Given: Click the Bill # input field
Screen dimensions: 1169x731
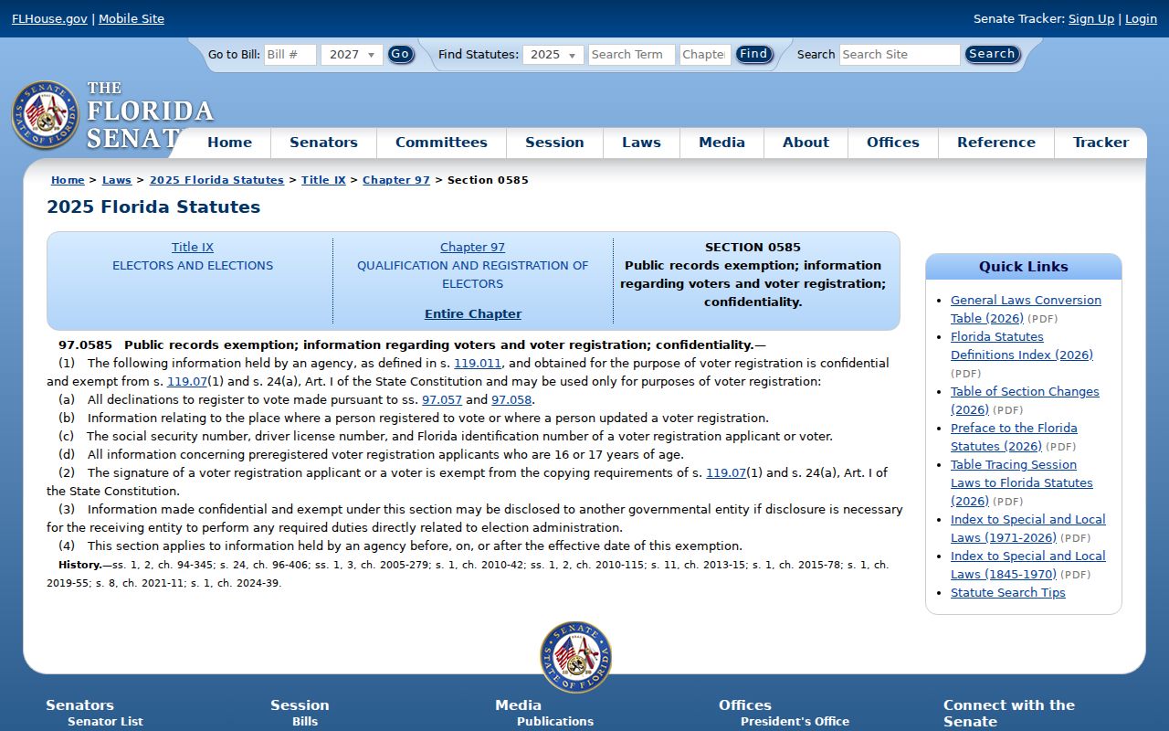Looking at the screenshot, I should click(x=290, y=55).
